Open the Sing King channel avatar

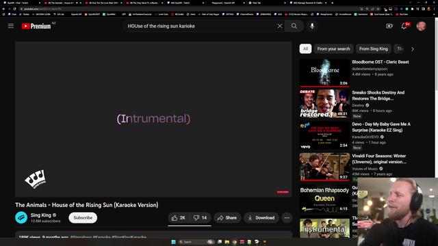[x=21, y=217]
